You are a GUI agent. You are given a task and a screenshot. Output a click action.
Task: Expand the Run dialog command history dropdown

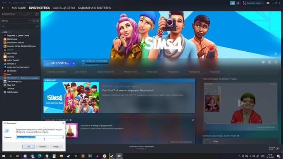pos(62,137)
